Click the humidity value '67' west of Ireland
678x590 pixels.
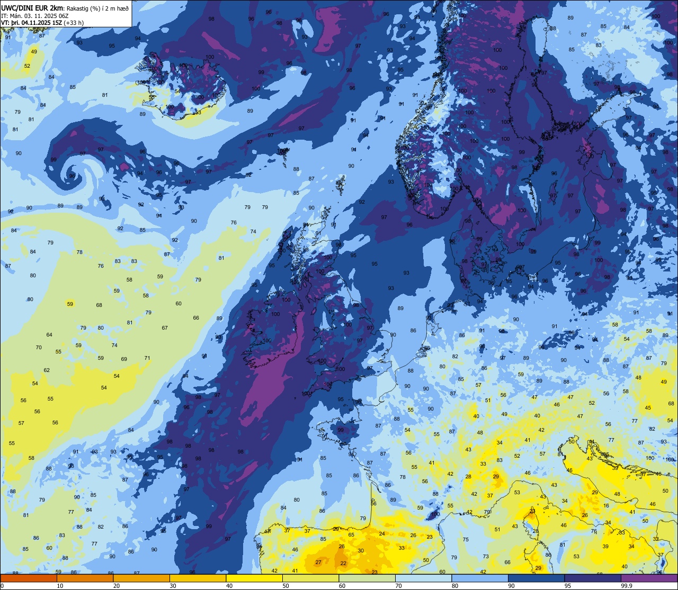pyautogui.click(x=165, y=328)
